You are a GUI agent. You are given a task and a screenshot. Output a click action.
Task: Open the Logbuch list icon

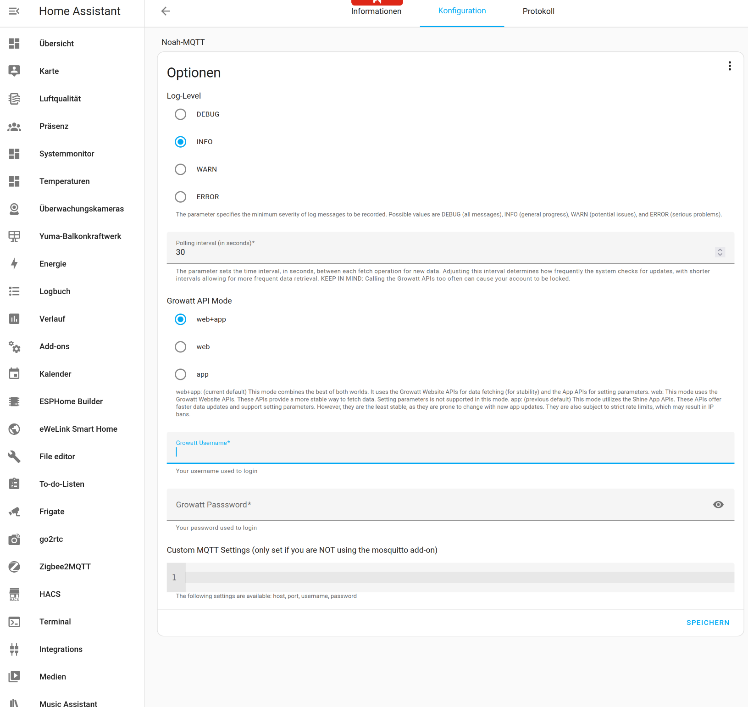tap(14, 291)
